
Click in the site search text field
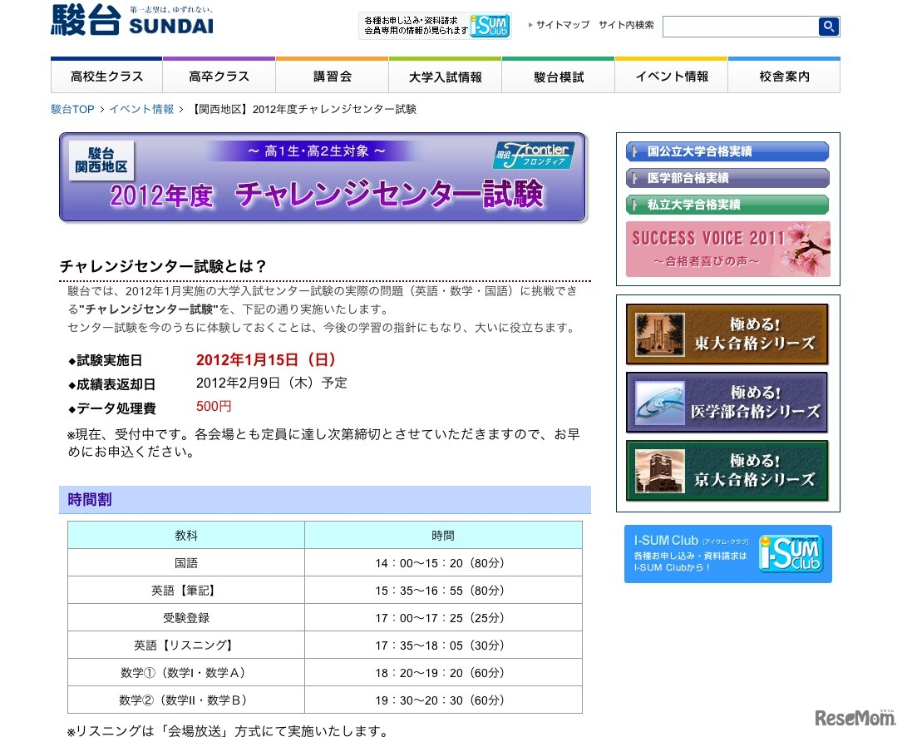point(740,27)
